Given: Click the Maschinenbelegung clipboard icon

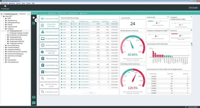Looking at the screenshot, I should point(43,72).
